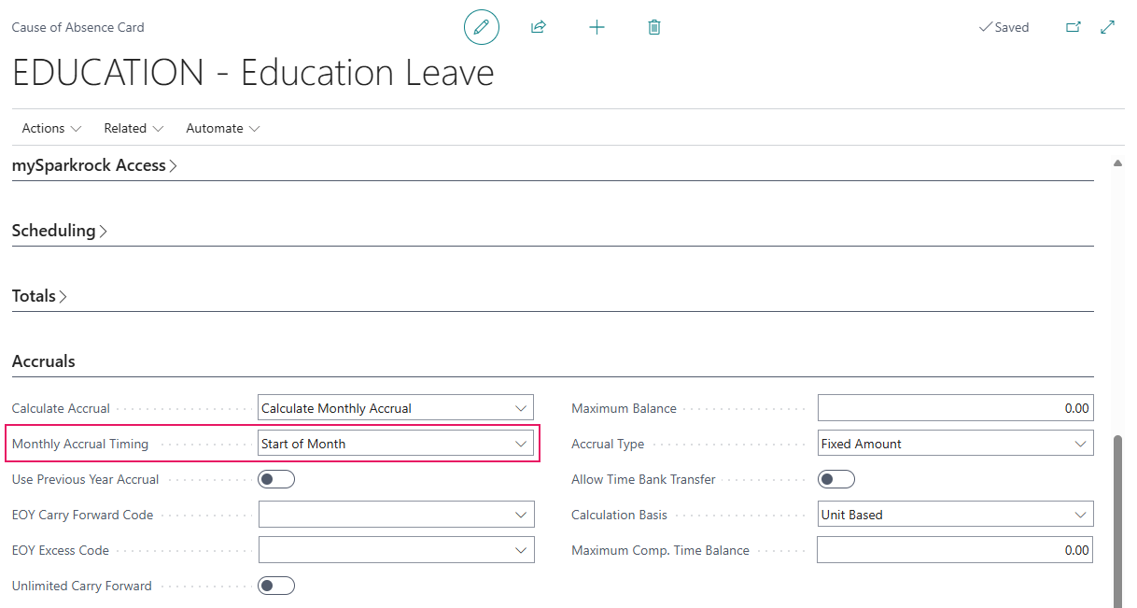This screenshot has height=608, width=1137.
Task: Click the Allow Time Bank Transfer label
Action: pos(643,479)
